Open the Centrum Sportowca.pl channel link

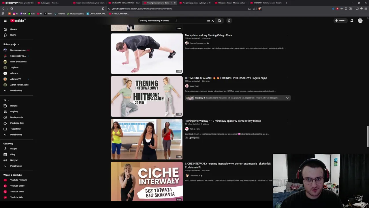(198, 43)
